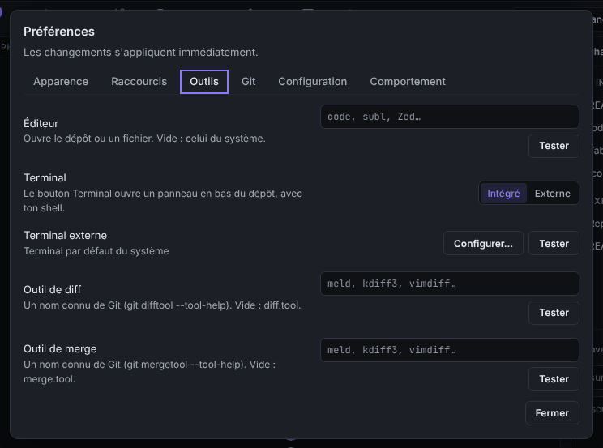Focus the Éditeur command input field
The width and height of the screenshot is (603, 448).
(450, 117)
